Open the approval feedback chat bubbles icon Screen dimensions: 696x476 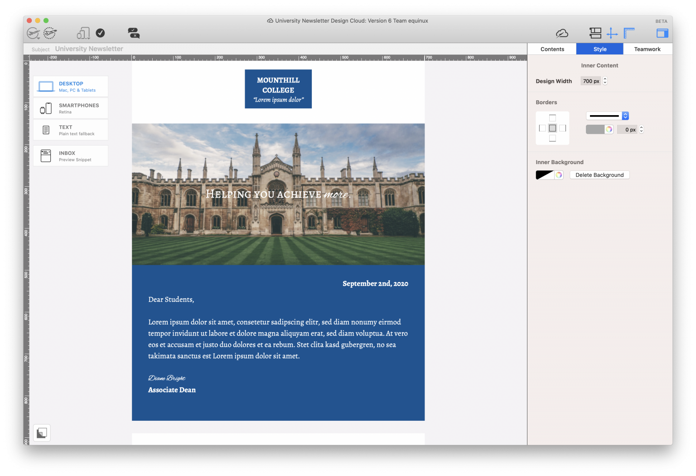click(133, 33)
